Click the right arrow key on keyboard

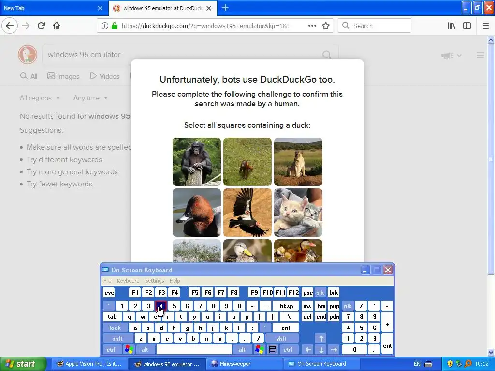tap(334, 350)
